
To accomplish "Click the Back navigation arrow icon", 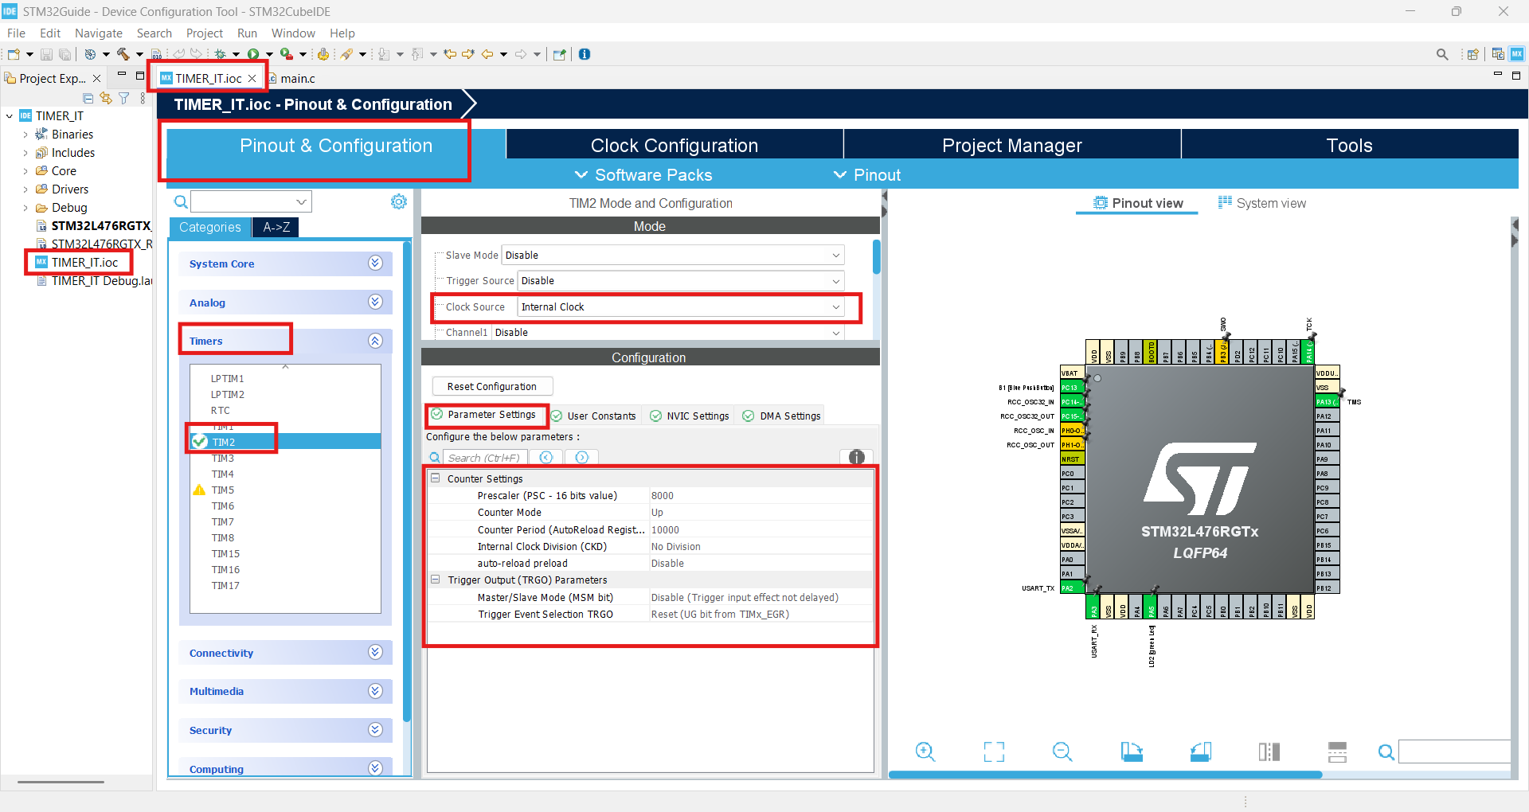I will tap(487, 54).
